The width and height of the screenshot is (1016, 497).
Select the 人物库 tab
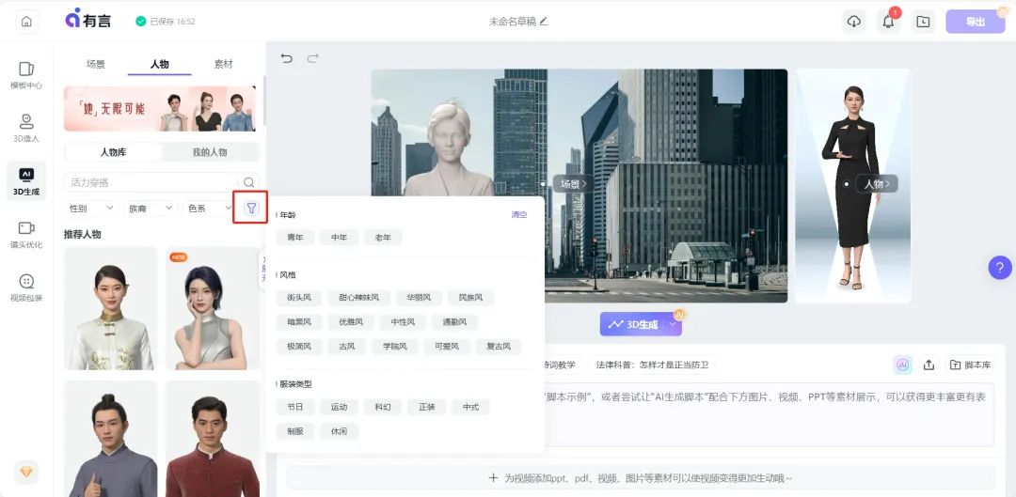pos(114,152)
